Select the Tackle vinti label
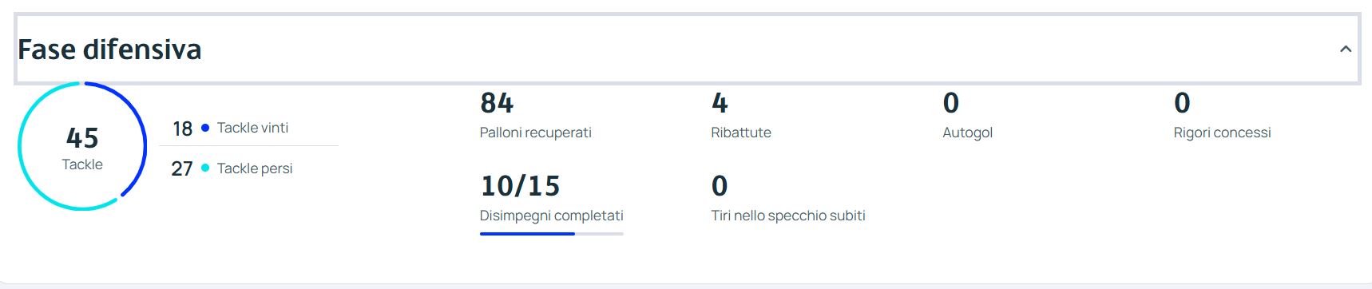Screen dimensions: 1372x289 pyautogui.click(x=252, y=128)
